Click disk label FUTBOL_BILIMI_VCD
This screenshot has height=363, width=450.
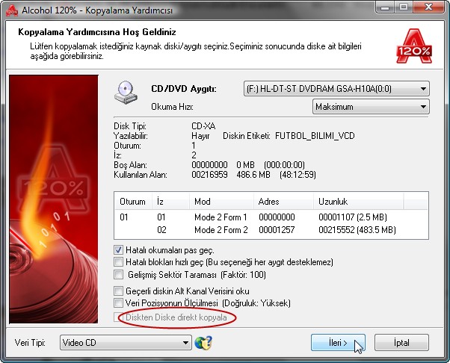pyautogui.click(x=315, y=136)
